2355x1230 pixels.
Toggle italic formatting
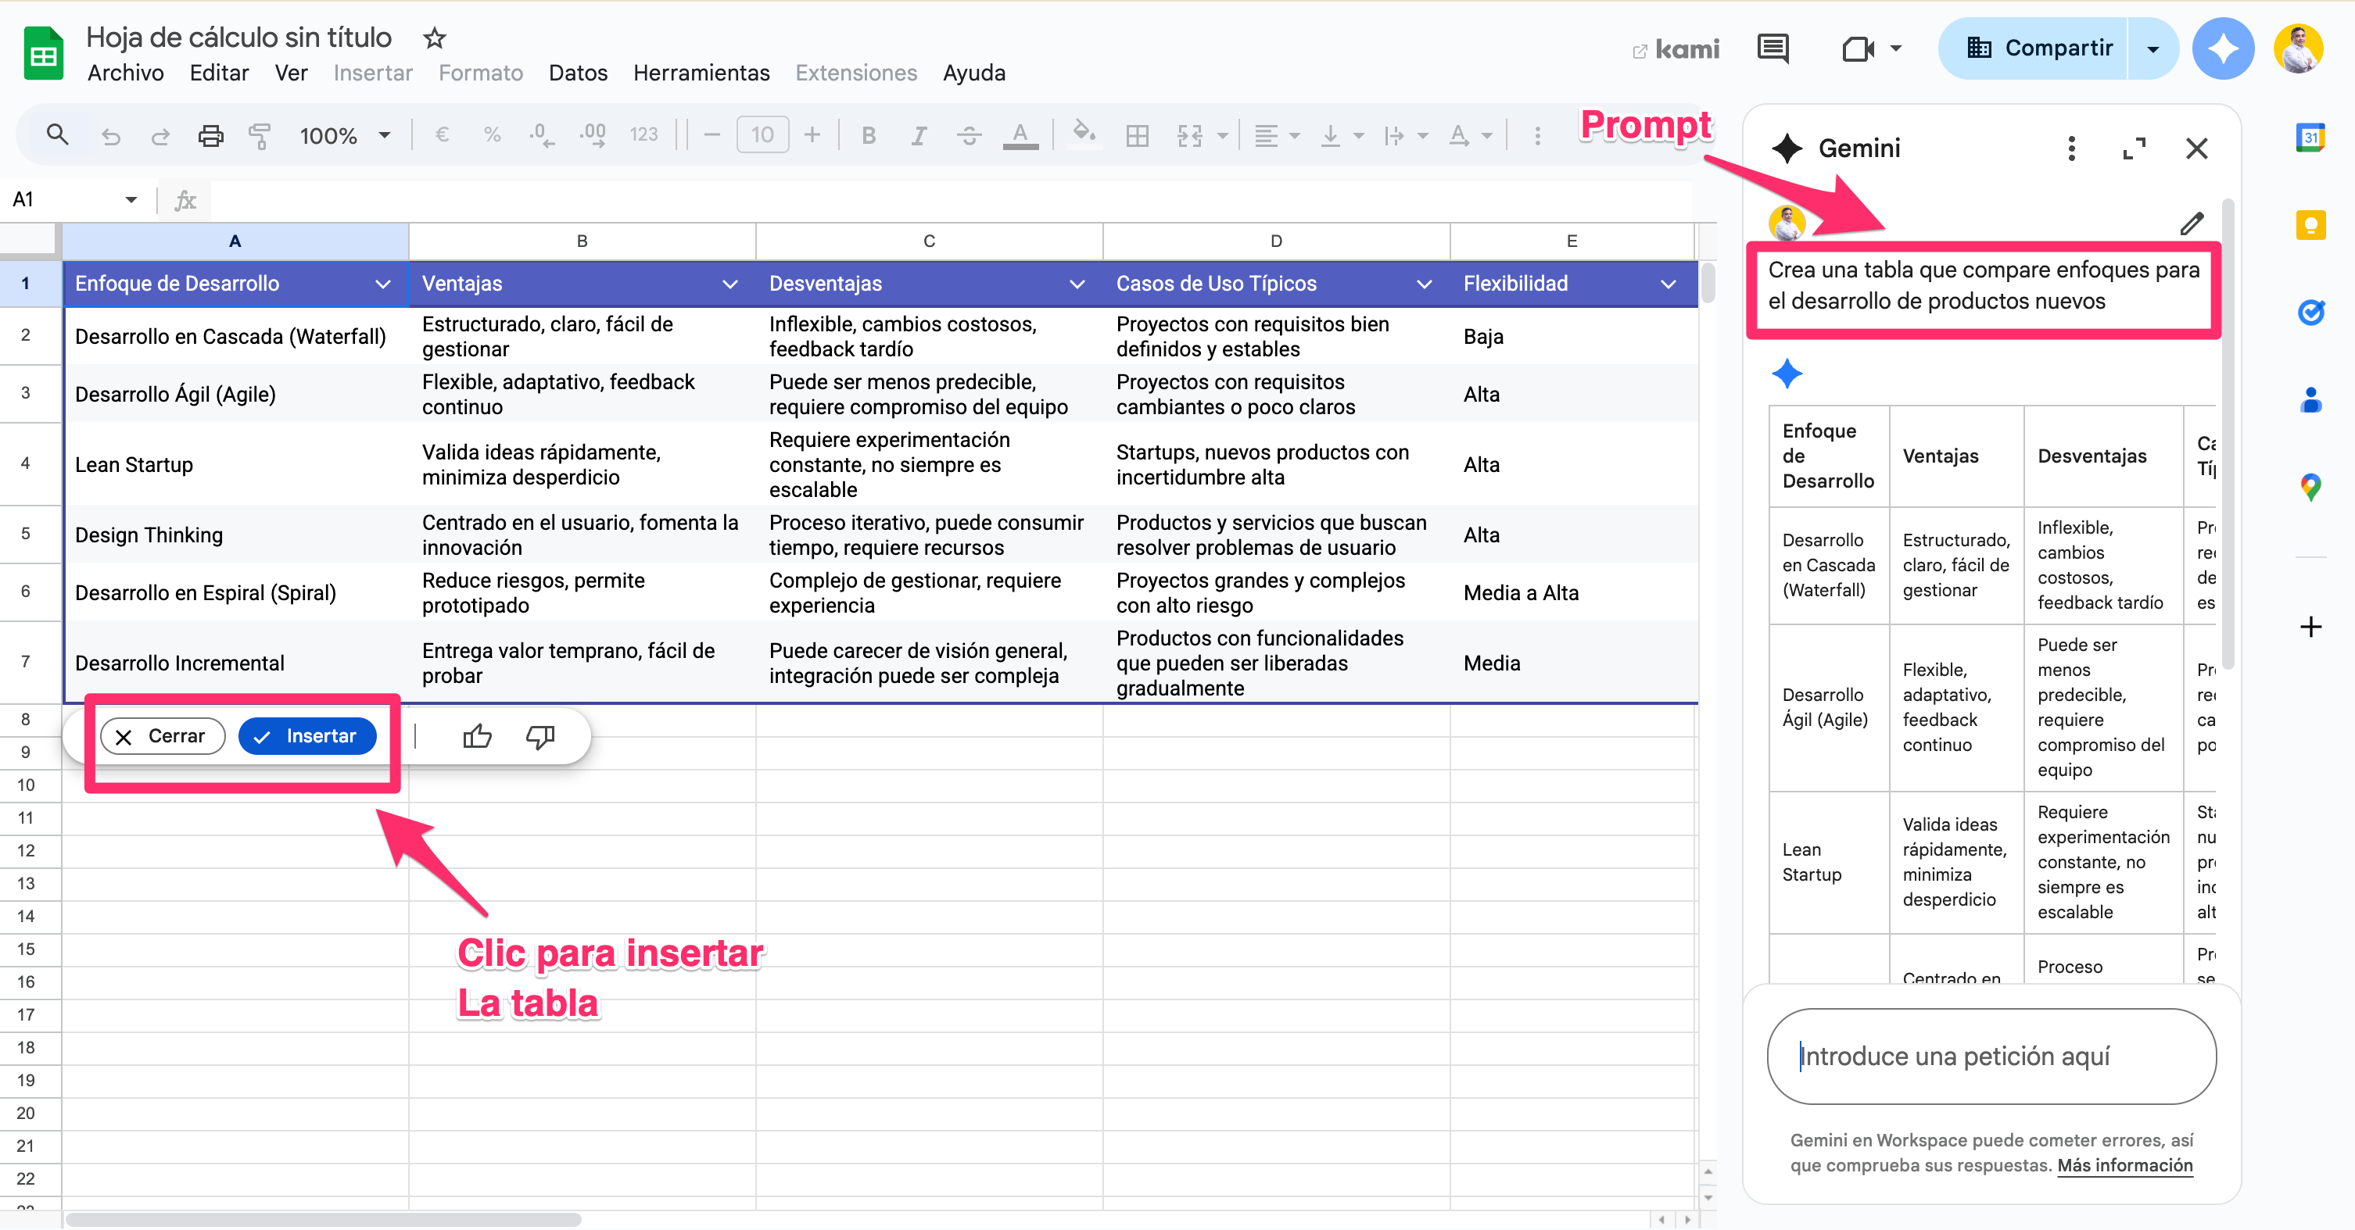pos(919,136)
